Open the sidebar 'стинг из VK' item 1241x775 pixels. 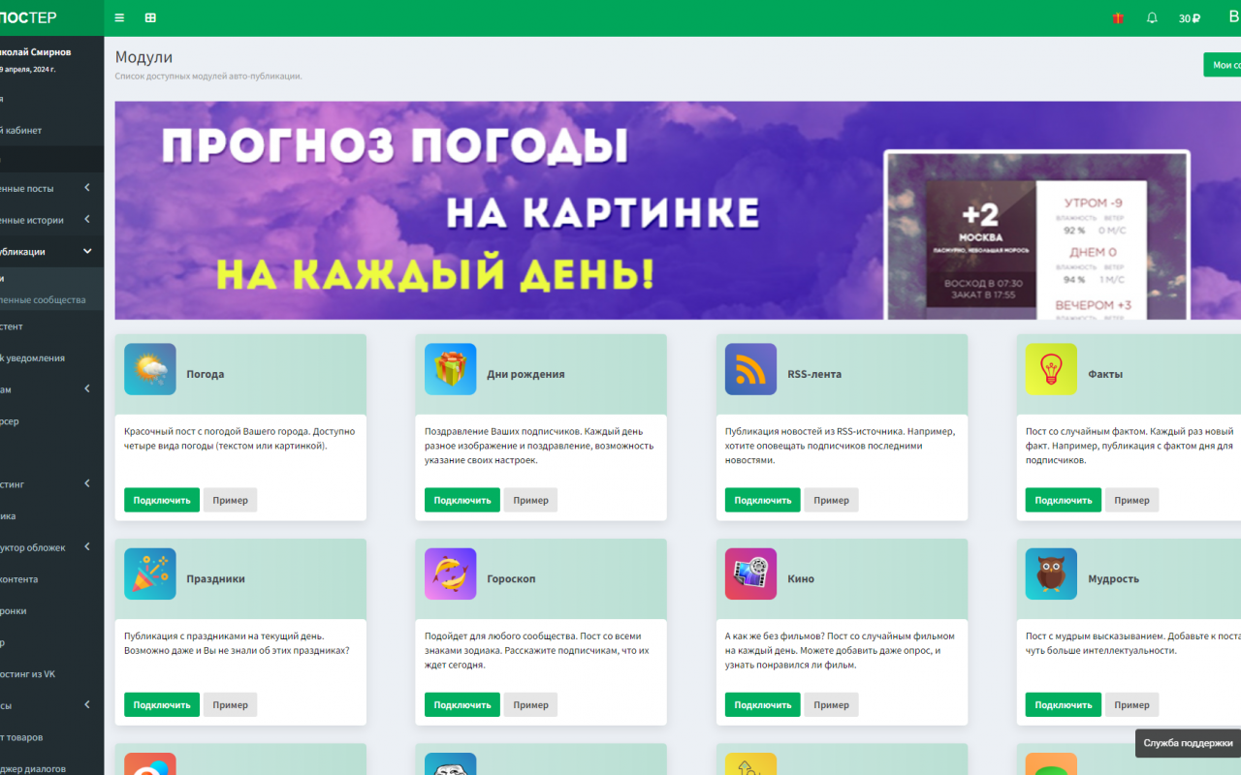[x=51, y=673]
